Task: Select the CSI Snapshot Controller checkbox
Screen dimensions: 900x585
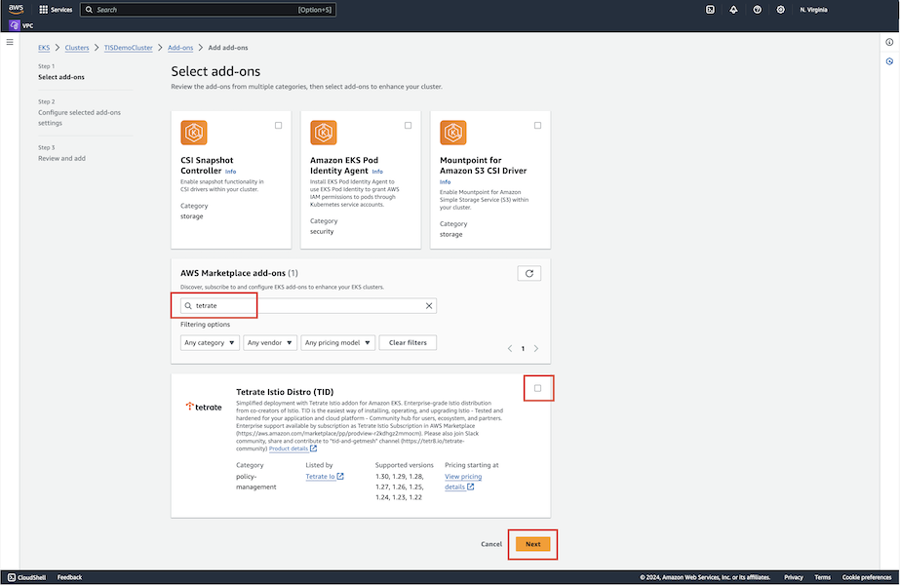Action: click(278, 125)
